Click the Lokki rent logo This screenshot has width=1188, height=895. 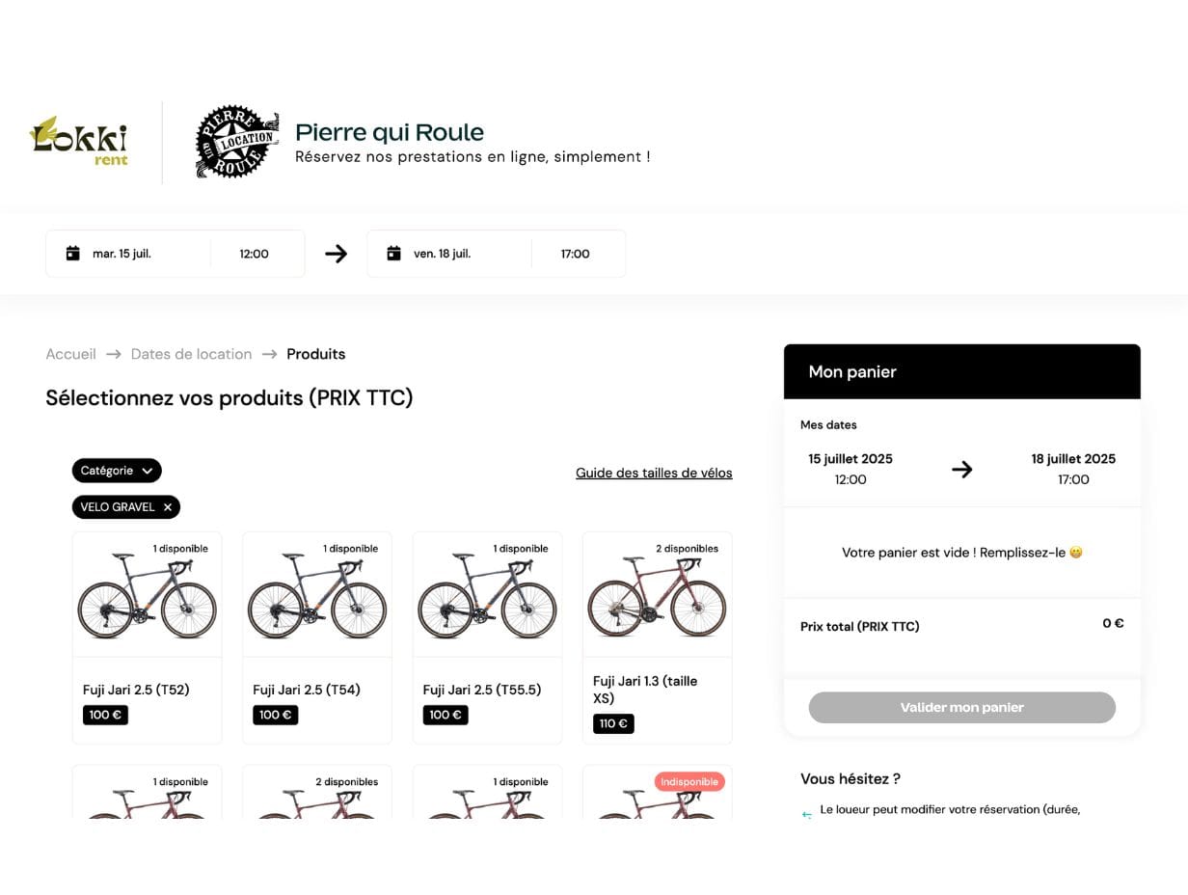79,142
